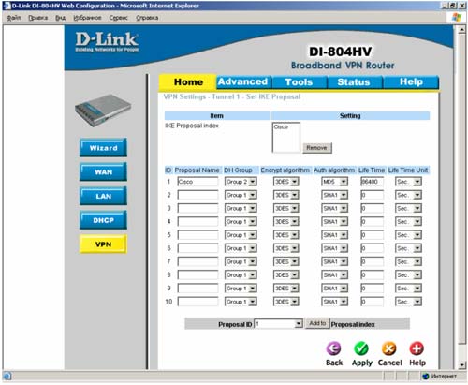Switch to the Advanced tab
Viewport: 468px width, 385px height.
pyautogui.click(x=243, y=81)
